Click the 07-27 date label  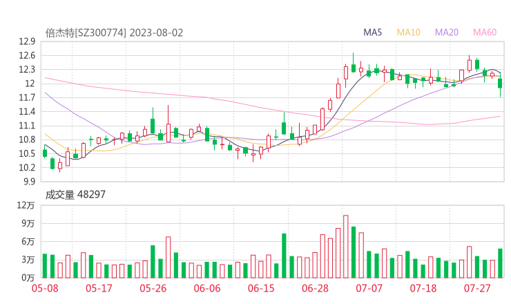pos(477,288)
